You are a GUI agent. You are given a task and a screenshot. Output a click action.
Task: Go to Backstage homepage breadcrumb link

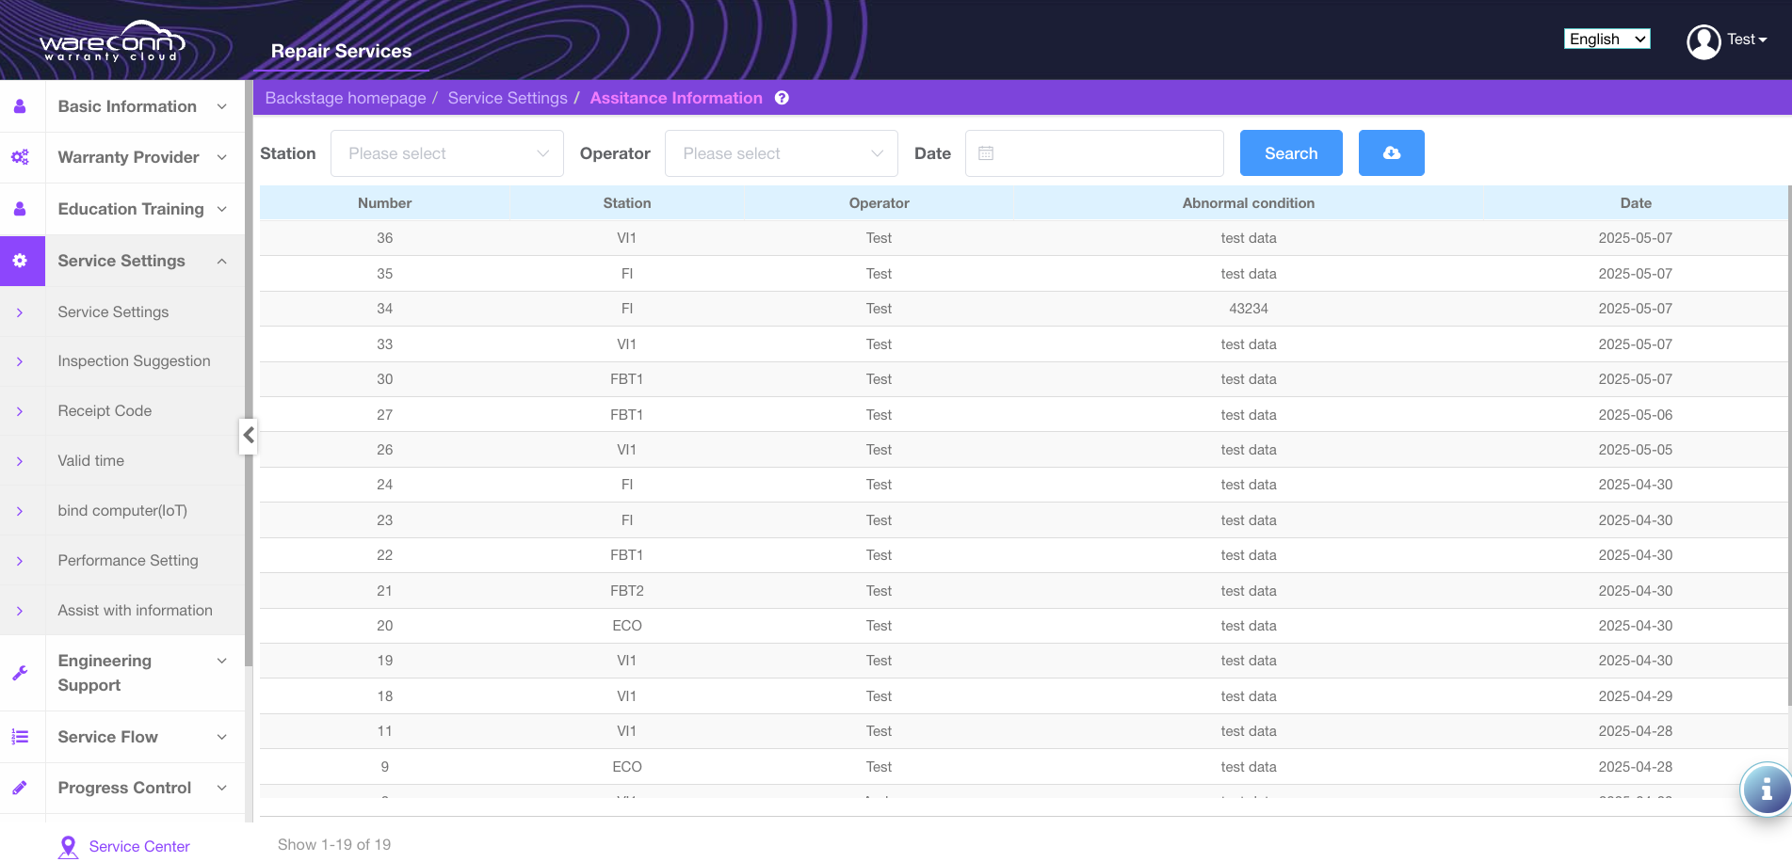(x=345, y=98)
